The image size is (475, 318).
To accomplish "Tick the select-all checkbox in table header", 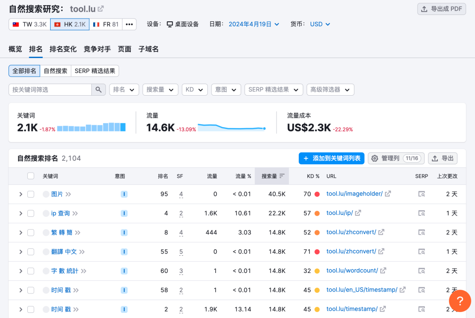I will [x=31, y=176].
